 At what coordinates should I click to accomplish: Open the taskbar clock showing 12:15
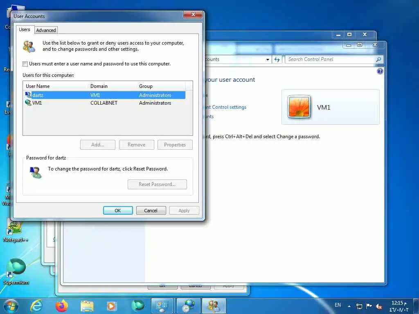click(399, 306)
